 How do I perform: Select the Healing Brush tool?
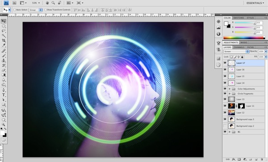click(x=4, y=51)
